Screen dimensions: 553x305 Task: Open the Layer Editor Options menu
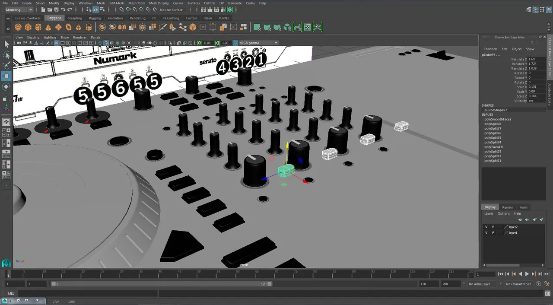[x=504, y=213]
